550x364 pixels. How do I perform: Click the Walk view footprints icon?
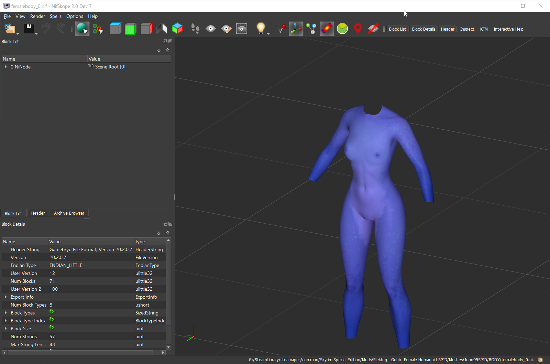click(195, 29)
